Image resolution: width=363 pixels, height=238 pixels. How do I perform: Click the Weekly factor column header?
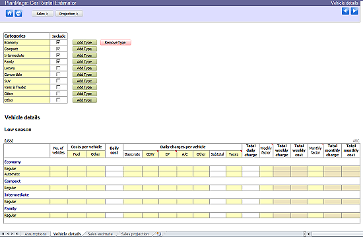coord(266,150)
